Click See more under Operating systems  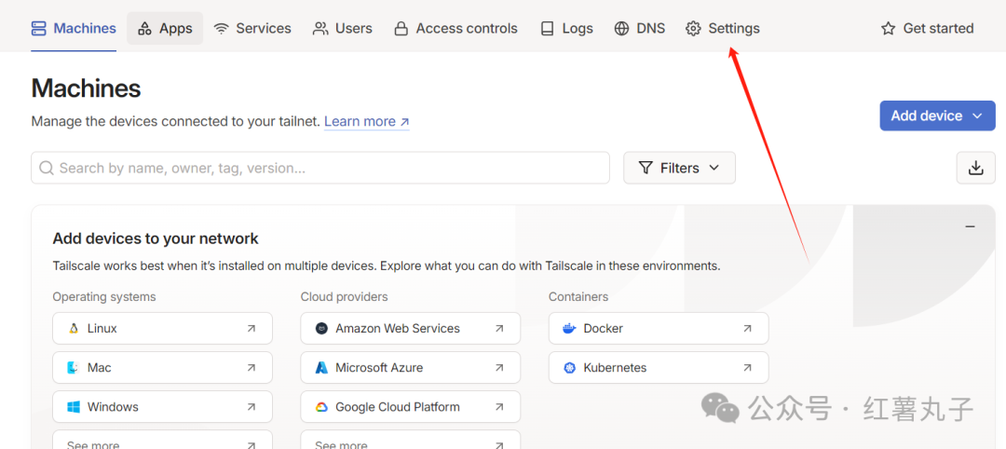point(162,440)
